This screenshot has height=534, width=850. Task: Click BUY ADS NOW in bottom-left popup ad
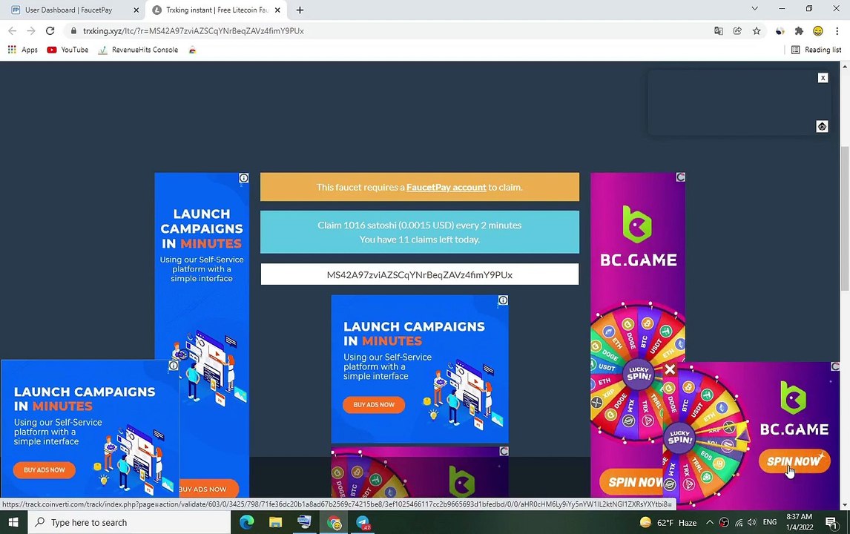click(45, 469)
